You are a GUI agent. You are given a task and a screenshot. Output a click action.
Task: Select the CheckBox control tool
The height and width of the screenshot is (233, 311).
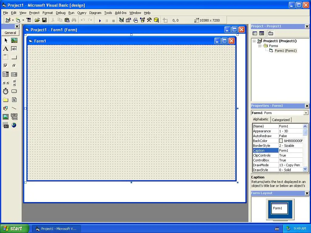[6, 66]
